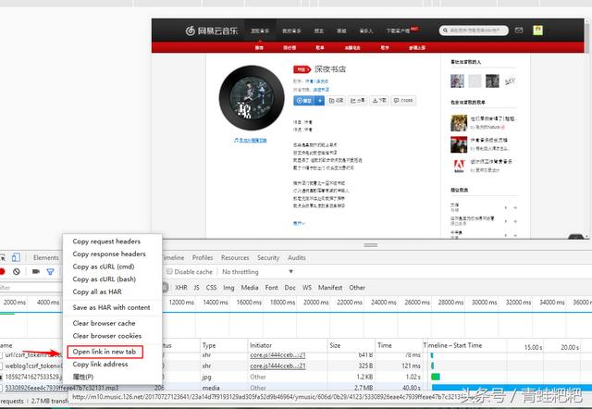Click the share song button
This screenshot has width=592, height=409.
click(x=358, y=101)
